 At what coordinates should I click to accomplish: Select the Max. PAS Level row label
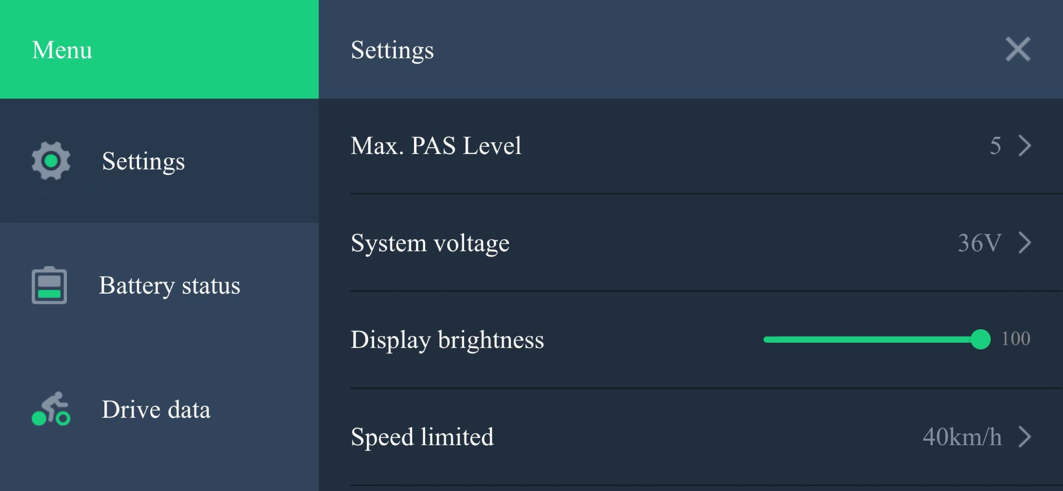[x=436, y=145]
